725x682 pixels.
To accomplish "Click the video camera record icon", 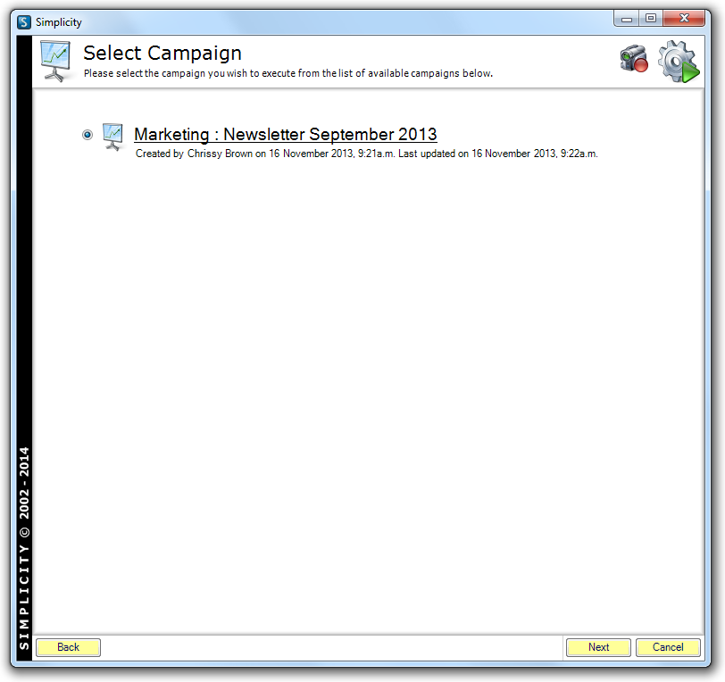I will (x=634, y=59).
